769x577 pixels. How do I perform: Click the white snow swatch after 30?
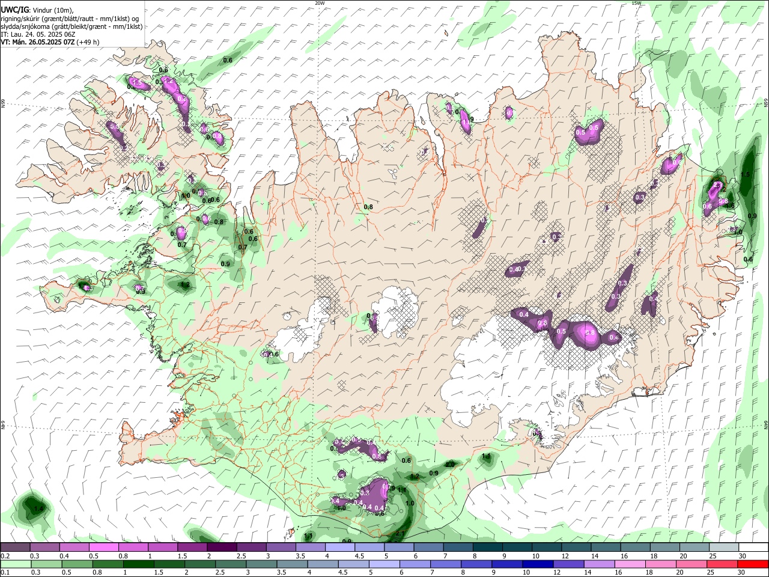(x=753, y=548)
